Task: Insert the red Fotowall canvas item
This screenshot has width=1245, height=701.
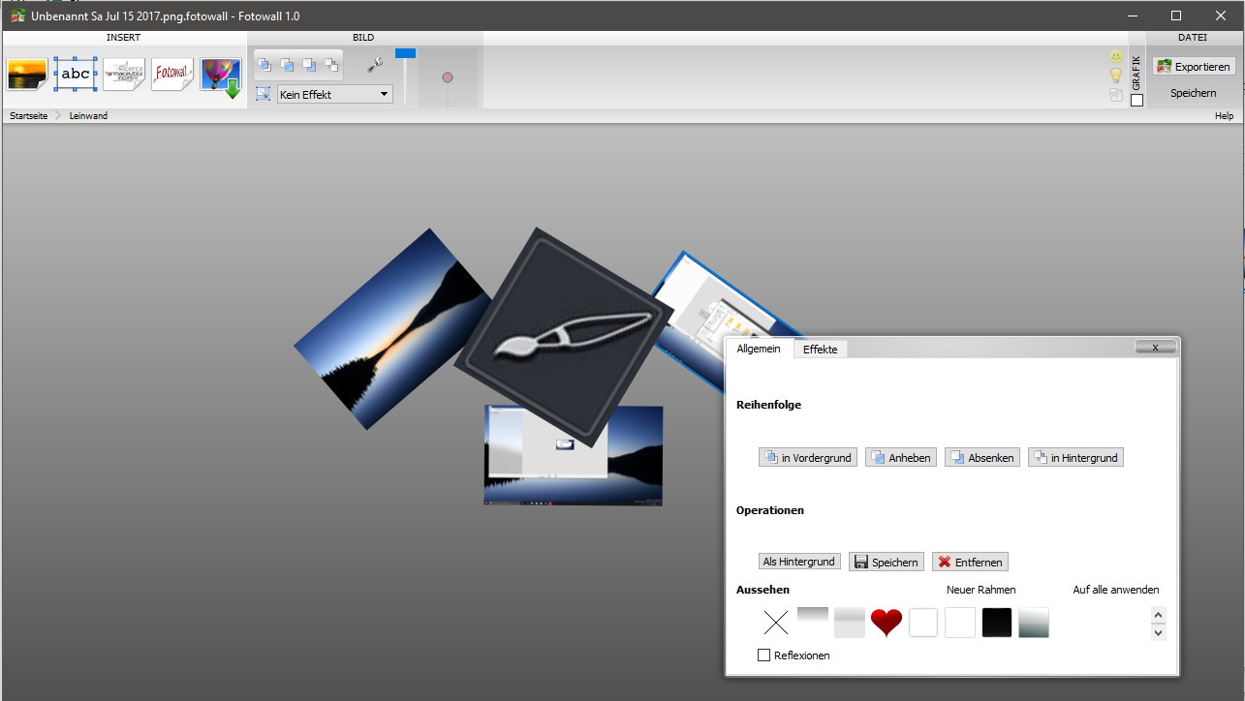Action: point(172,75)
